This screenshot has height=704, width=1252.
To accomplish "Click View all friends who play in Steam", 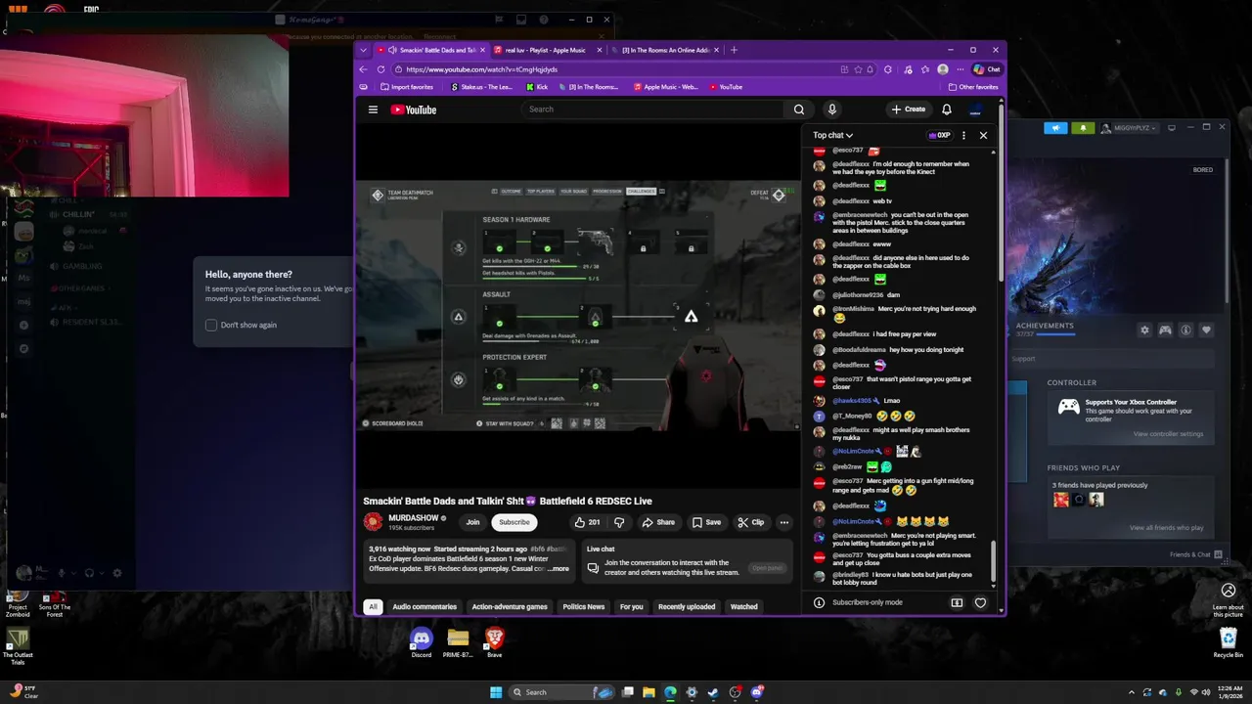I will pyautogui.click(x=1166, y=528).
